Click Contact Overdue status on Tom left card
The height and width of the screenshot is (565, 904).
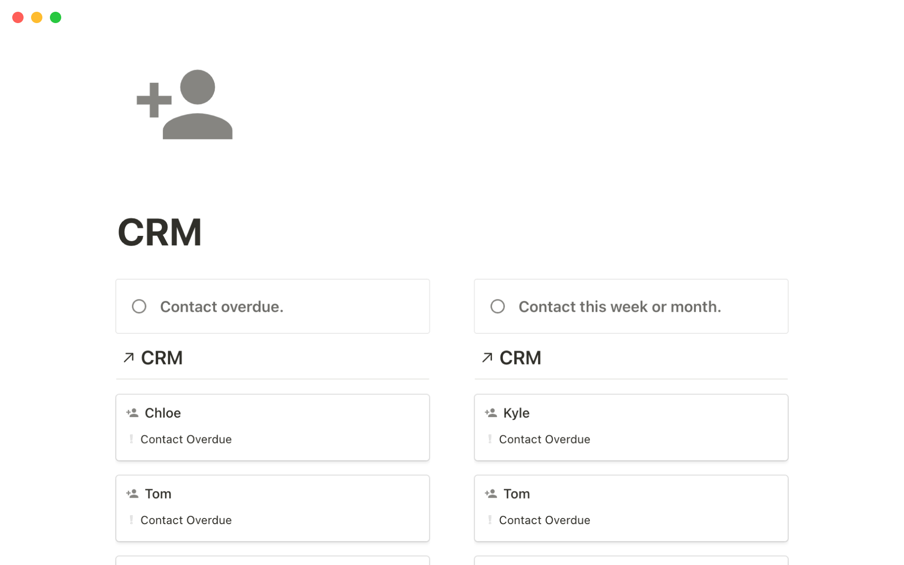tap(186, 520)
